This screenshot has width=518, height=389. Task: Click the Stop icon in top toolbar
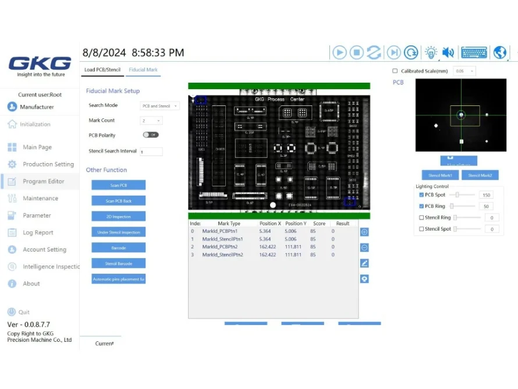pyautogui.click(x=357, y=52)
